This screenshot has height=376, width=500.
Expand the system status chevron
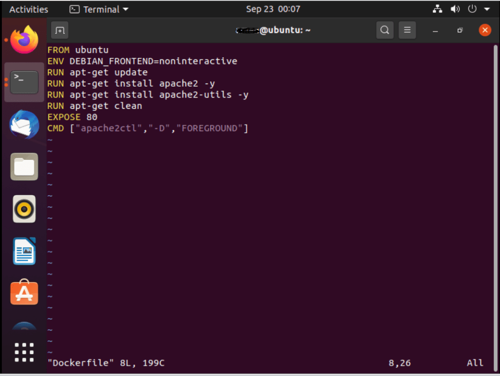[487, 9]
